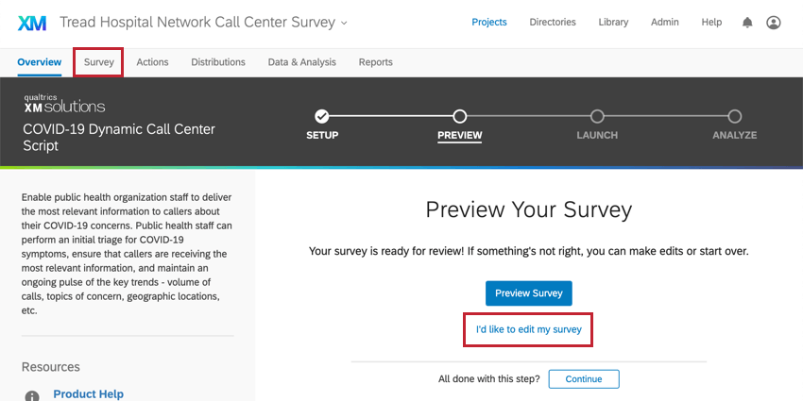803x401 pixels.
Task: Open the Product Help resource link
Action: pyautogui.click(x=89, y=393)
